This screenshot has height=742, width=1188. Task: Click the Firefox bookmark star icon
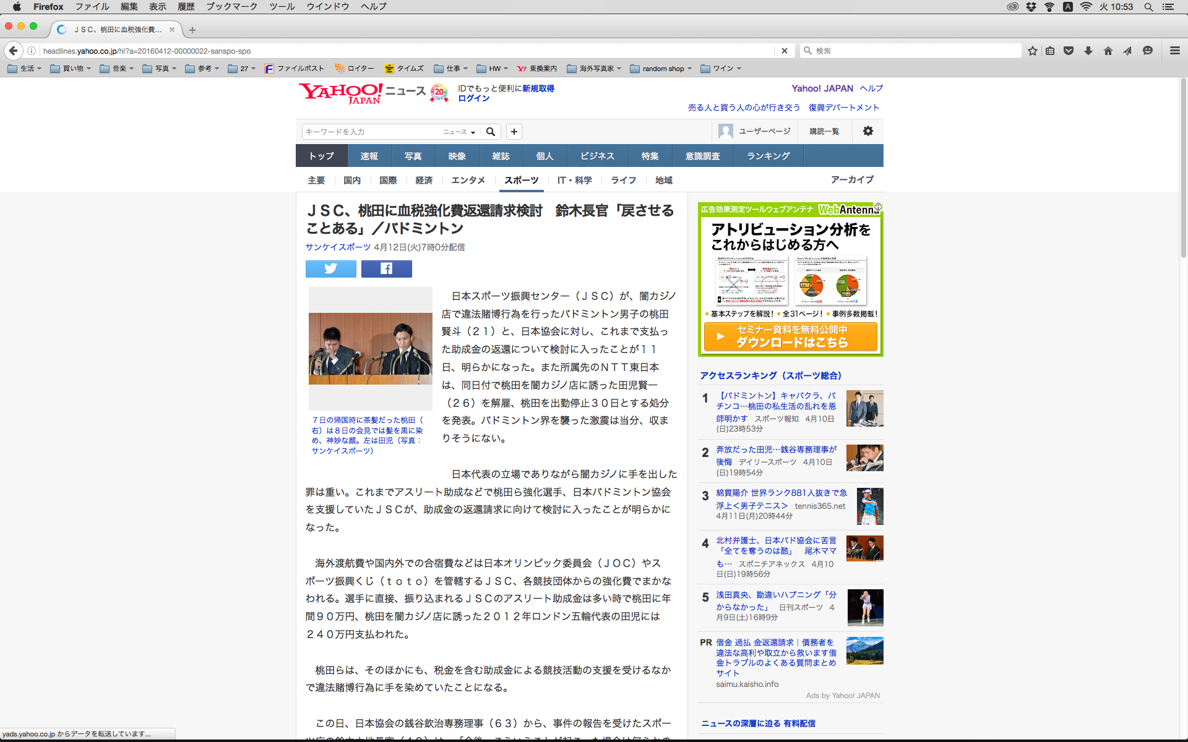pyautogui.click(x=1032, y=51)
